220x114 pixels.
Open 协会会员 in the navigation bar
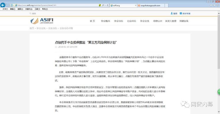(145, 21)
